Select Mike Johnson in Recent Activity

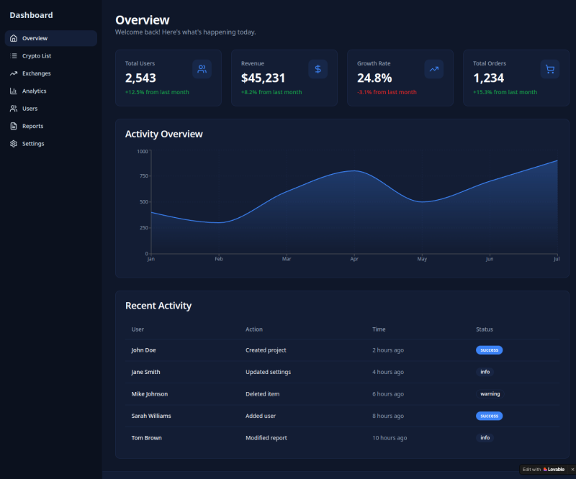(150, 394)
